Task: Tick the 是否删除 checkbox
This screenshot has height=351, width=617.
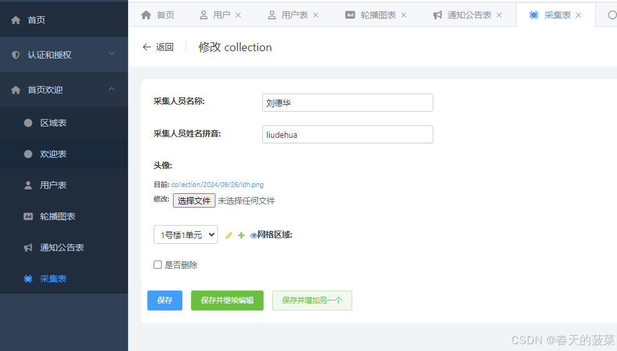Action: click(x=158, y=264)
